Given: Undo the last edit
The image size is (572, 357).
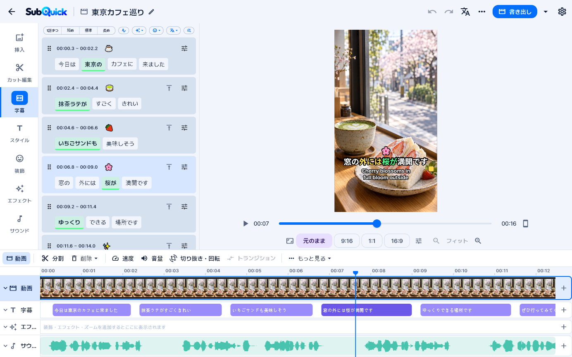Looking at the screenshot, I should [432, 12].
